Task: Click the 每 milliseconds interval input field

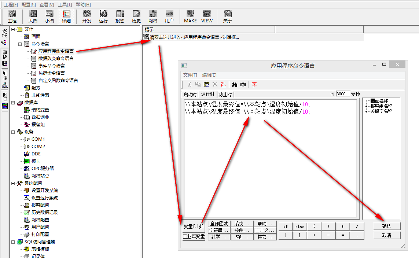Action: click(x=342, y=94)
